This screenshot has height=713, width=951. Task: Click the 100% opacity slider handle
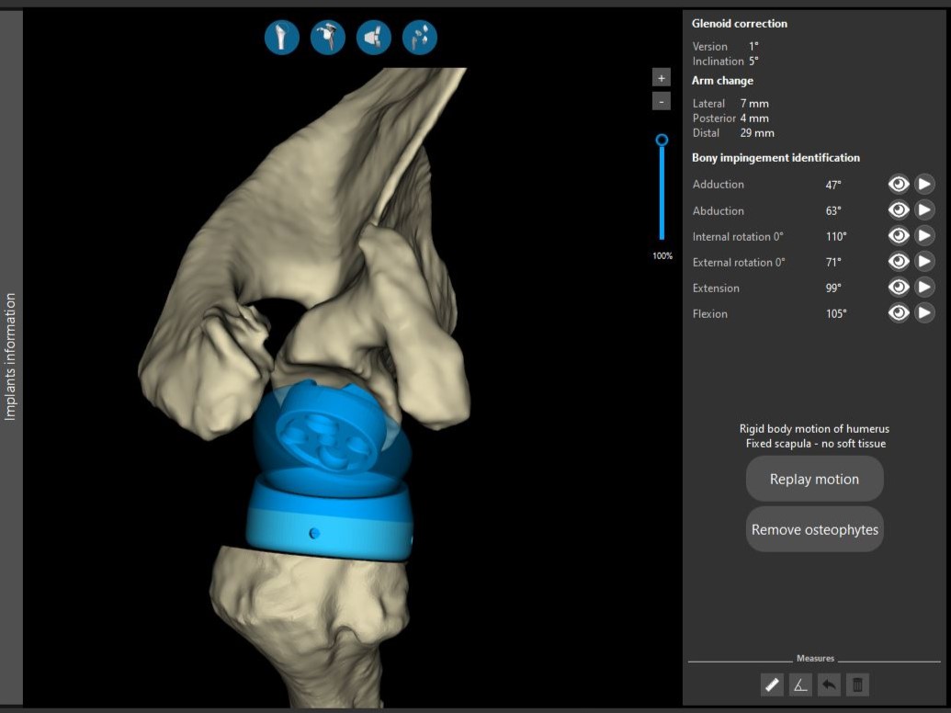point(662,141)
